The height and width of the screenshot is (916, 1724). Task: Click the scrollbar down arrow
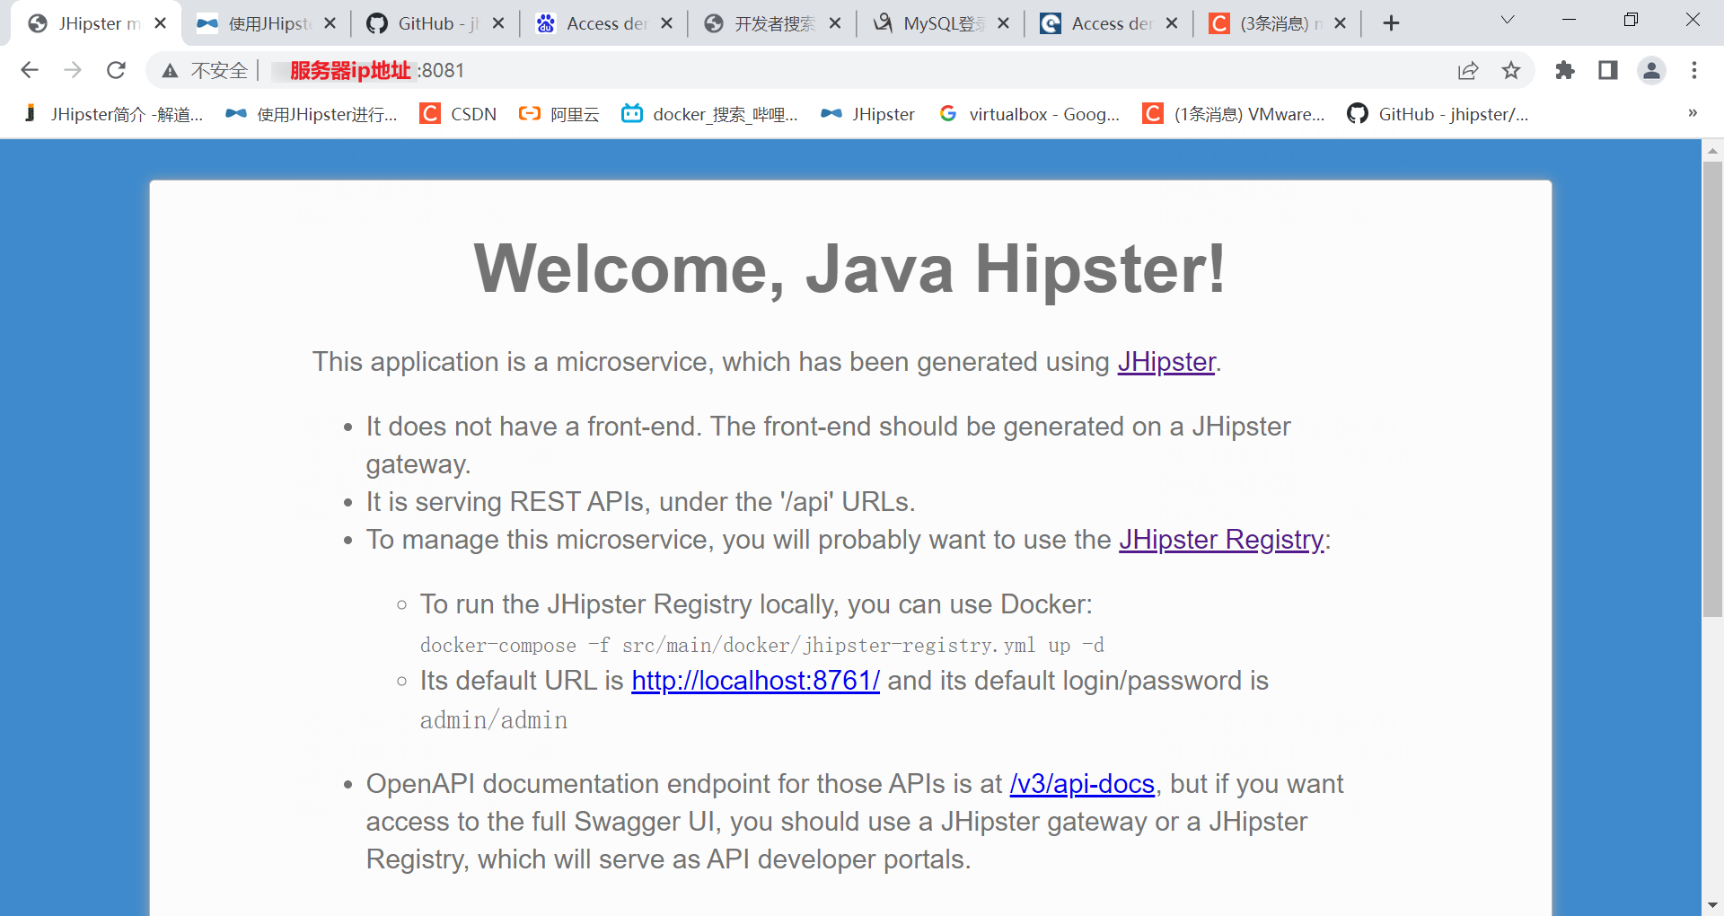pos(1712,905)
